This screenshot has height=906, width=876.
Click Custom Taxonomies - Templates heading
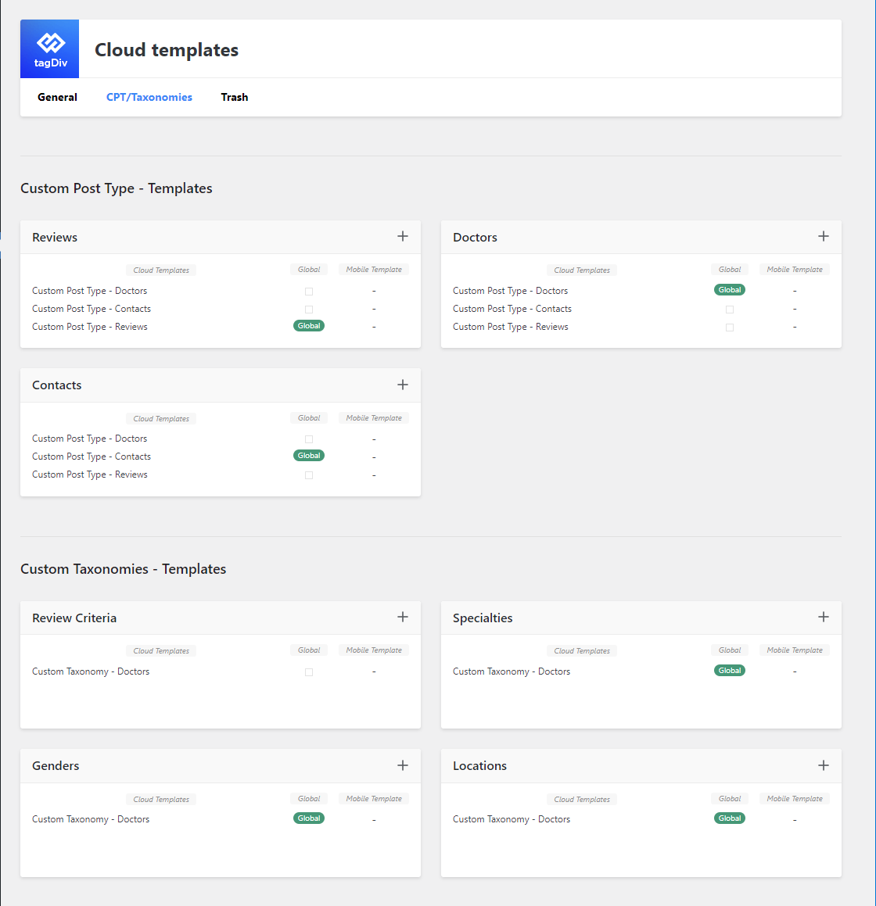coord(123,569)
